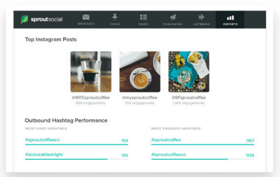The image size is (280, 177).
Task: Click the Sprout Social leaf logo
Action: click(x=24, y=19)
